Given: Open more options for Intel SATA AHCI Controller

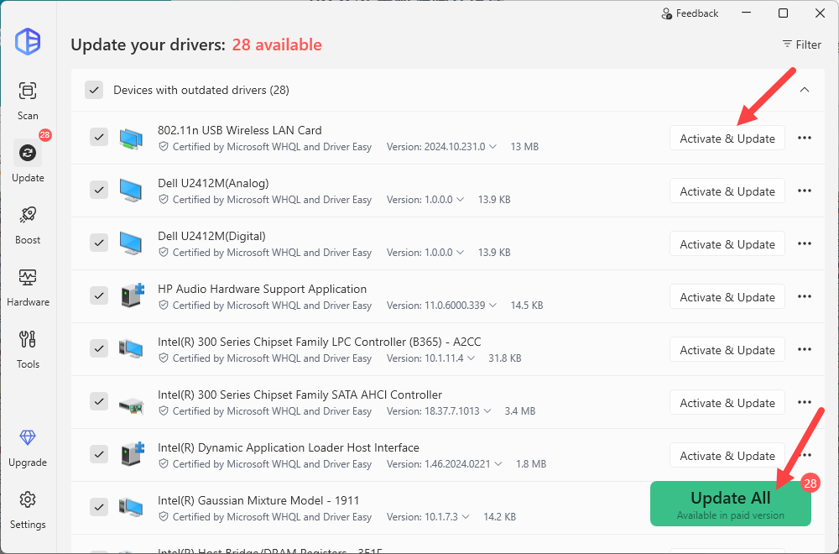Looking at the screenshot, I should click(x=805, y=403).
